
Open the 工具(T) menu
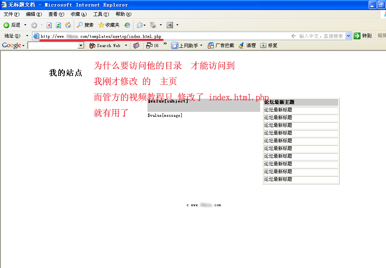click(x=101, y=14)
